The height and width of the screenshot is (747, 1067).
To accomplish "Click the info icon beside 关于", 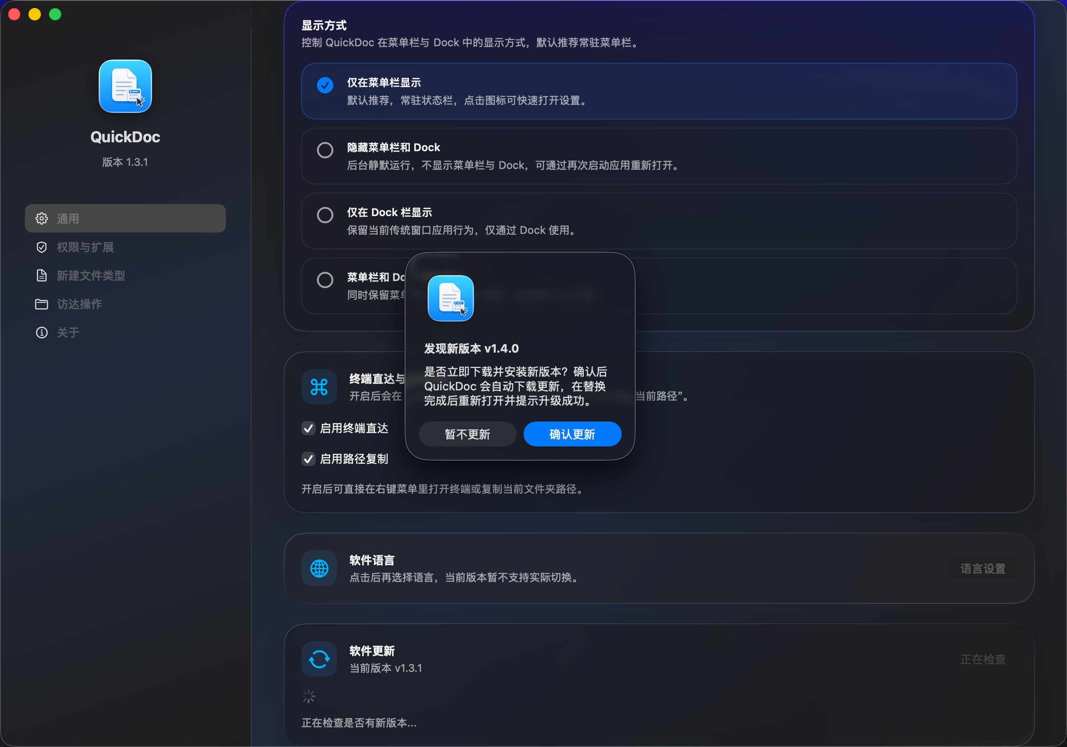I will point(42,332).
